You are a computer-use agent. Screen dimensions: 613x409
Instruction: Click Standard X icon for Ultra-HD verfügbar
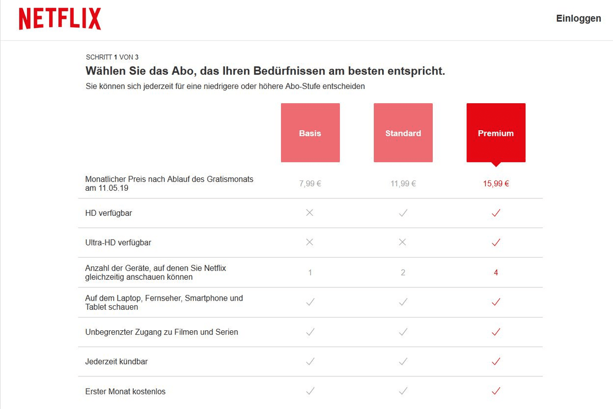click(x=403, y=242)
